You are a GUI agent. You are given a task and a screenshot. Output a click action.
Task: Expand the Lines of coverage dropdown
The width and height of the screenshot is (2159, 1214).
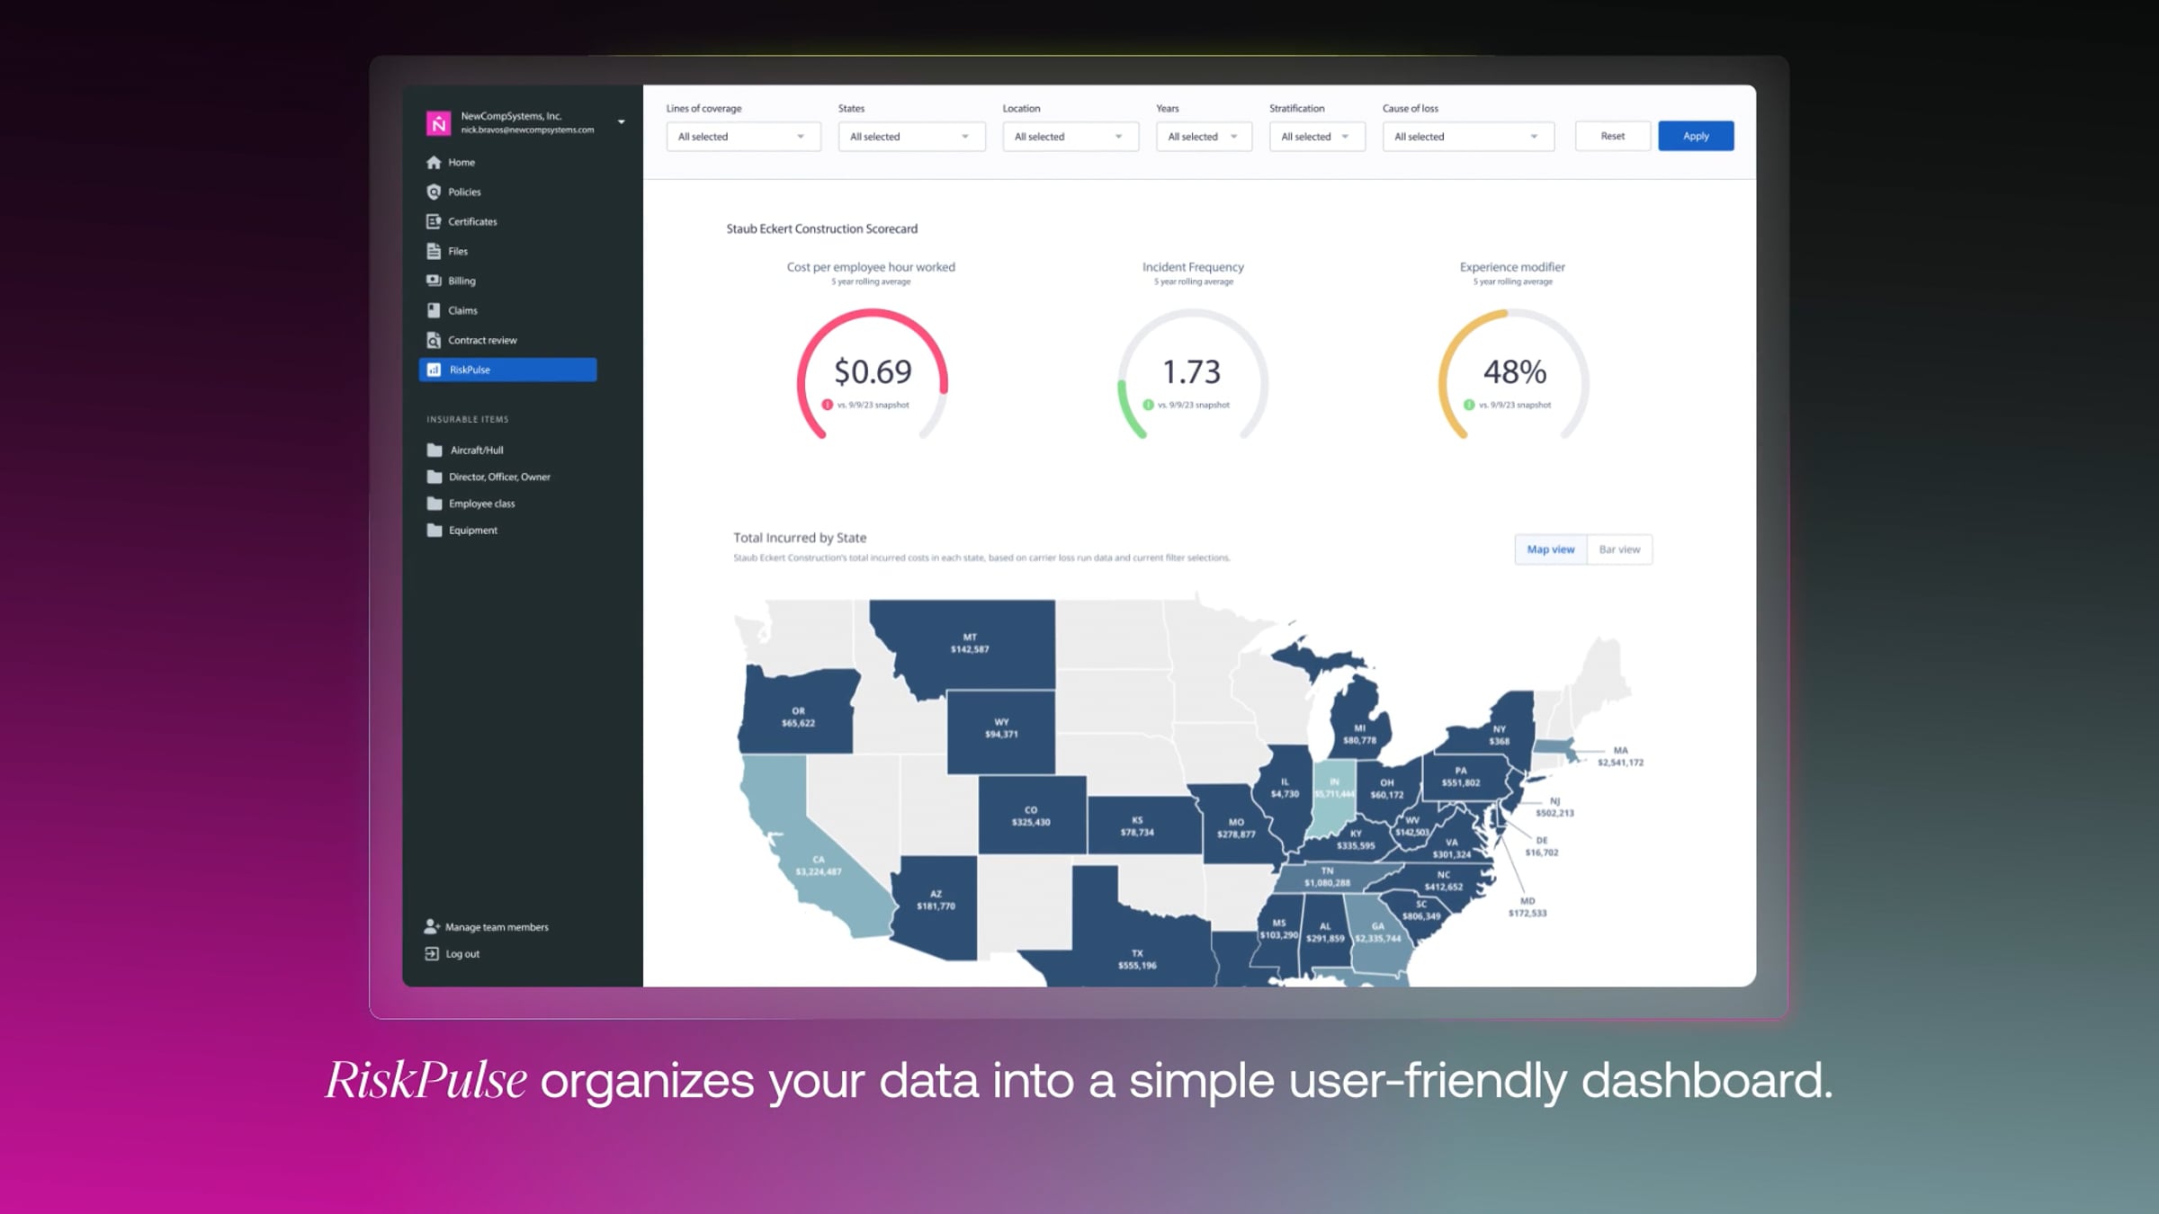click(743, 137)
